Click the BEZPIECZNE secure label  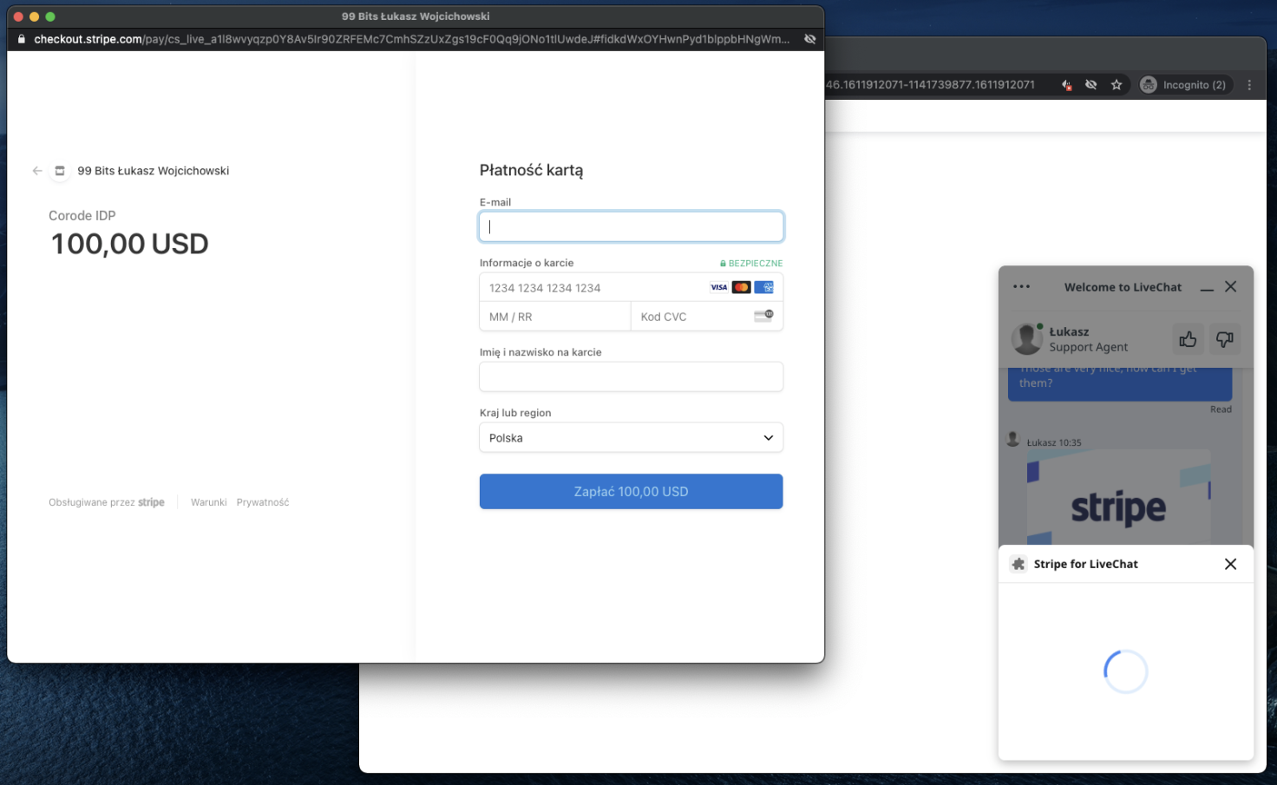(x=751, y=263)
